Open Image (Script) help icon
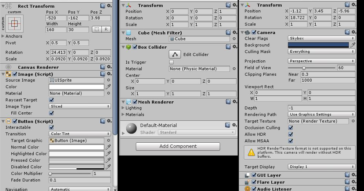 [x=103, y=74]
